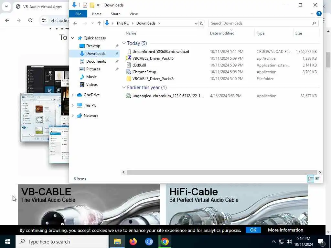Expand the This PC tree node
Viewport: 331px width, 248px height.
[73, 105]
